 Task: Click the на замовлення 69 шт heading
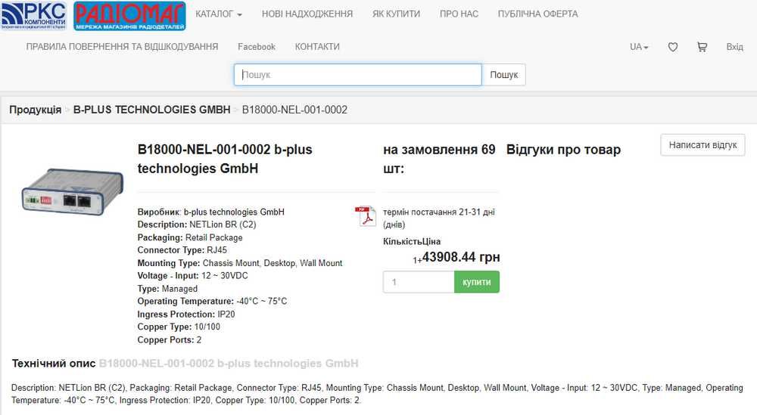point(439,159)
